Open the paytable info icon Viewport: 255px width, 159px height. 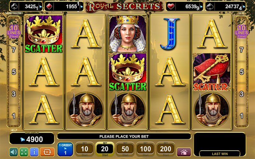(34, 152)
